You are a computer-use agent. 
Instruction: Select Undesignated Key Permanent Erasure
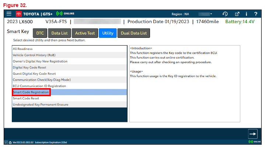click(69, 104)
